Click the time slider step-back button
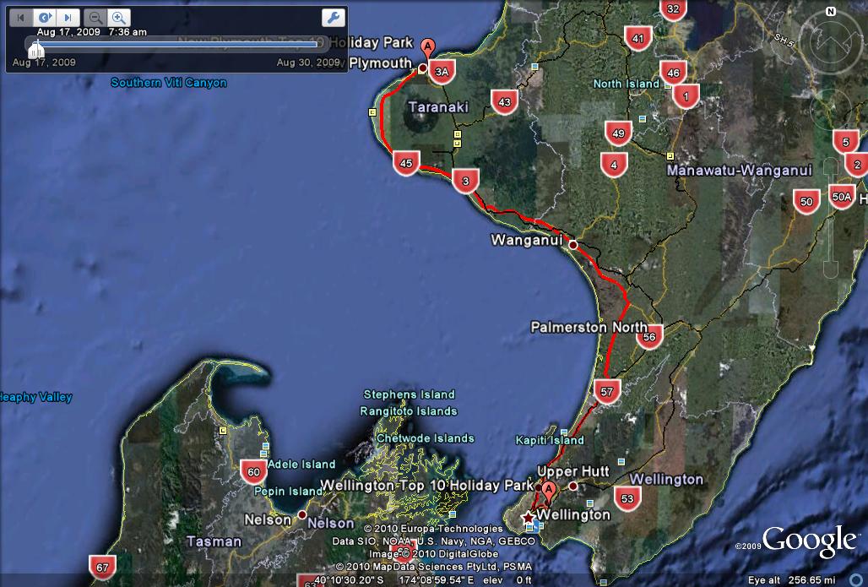The height and width of the screenshot is (587, 868). tap(21, 17)
